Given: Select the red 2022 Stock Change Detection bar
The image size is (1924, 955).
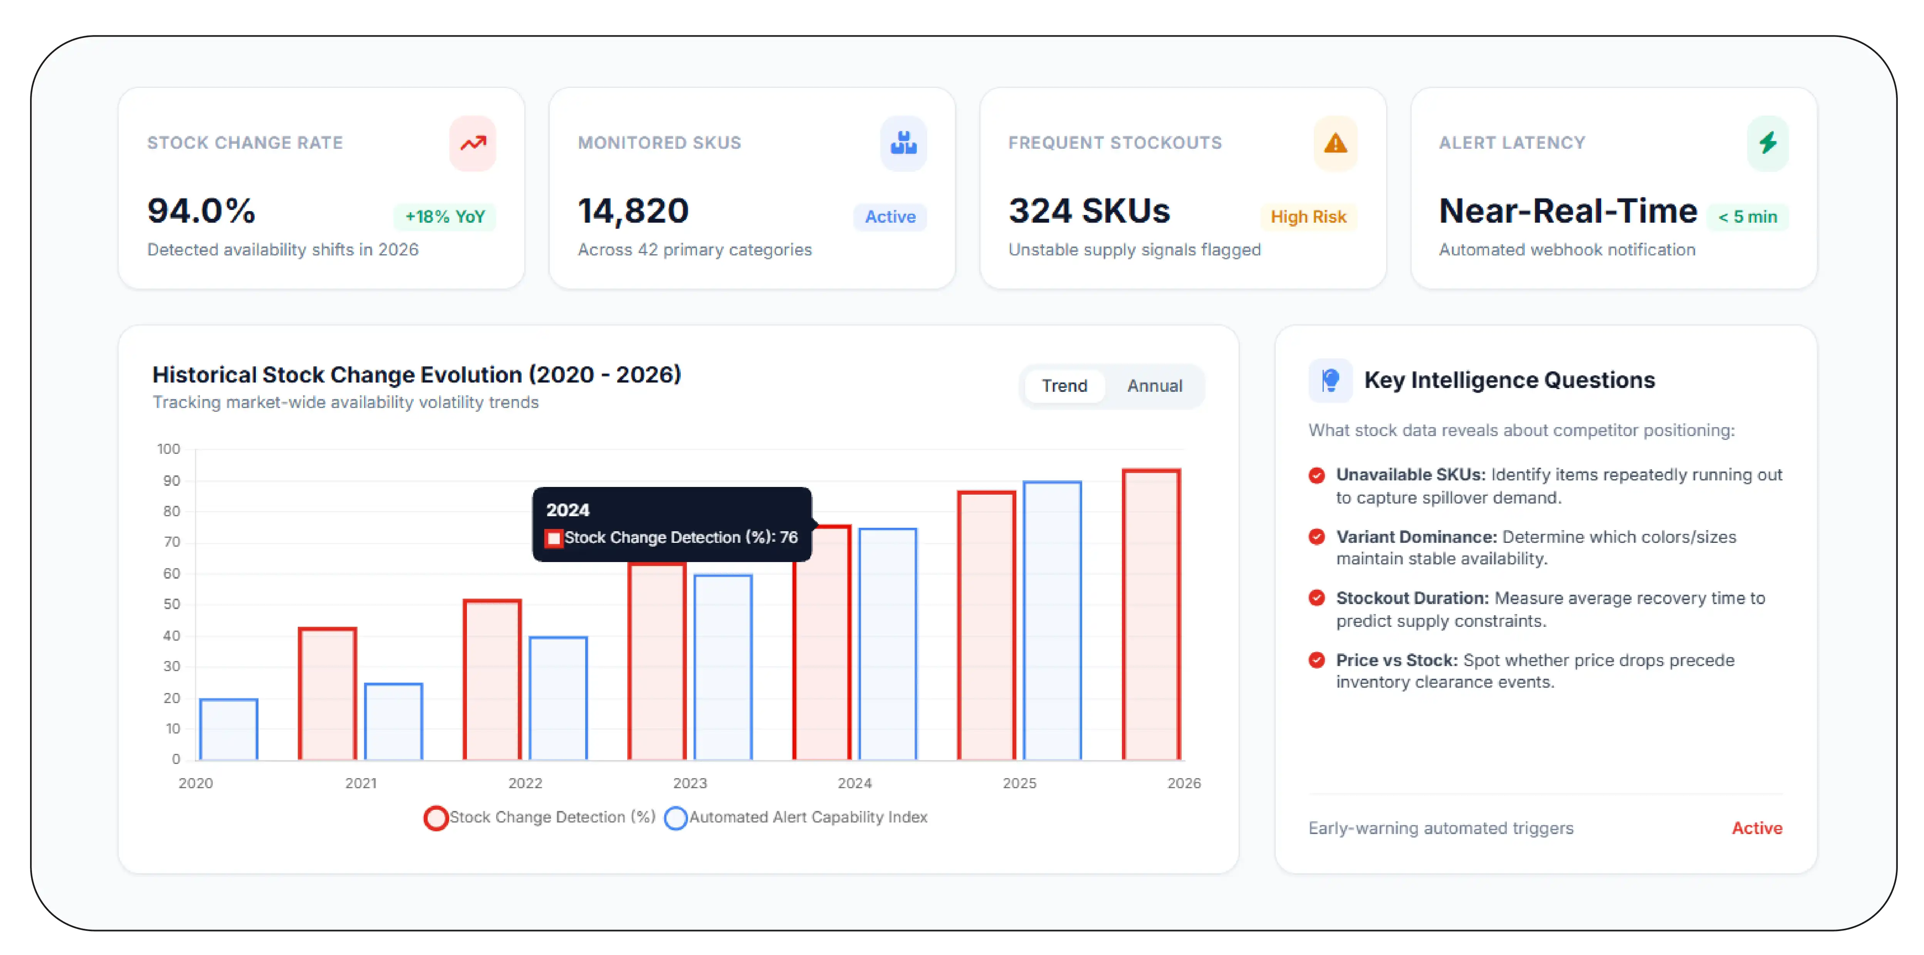Looking at the screenshot, I should tap(492, 680).
